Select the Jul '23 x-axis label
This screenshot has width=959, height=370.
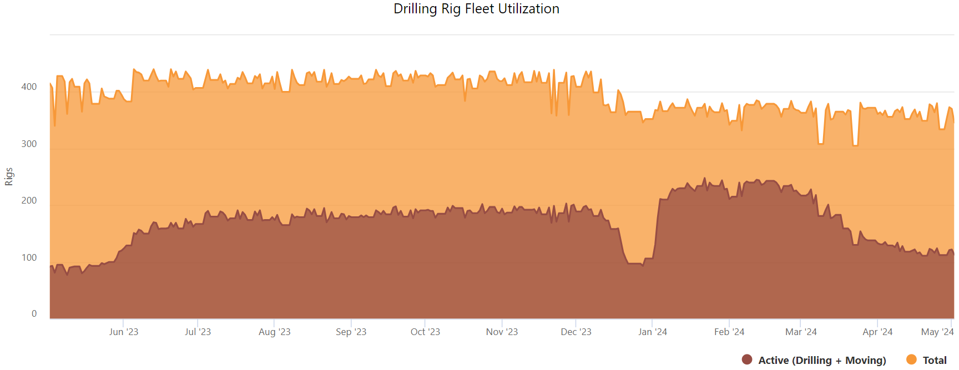tap(198, 332)
